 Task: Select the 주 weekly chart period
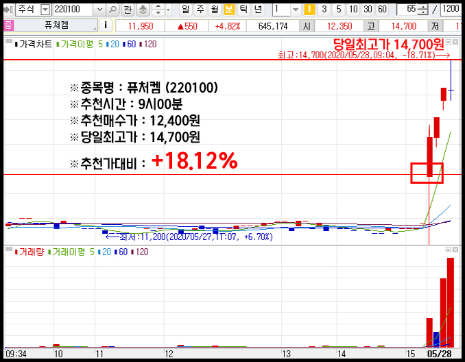200,10
